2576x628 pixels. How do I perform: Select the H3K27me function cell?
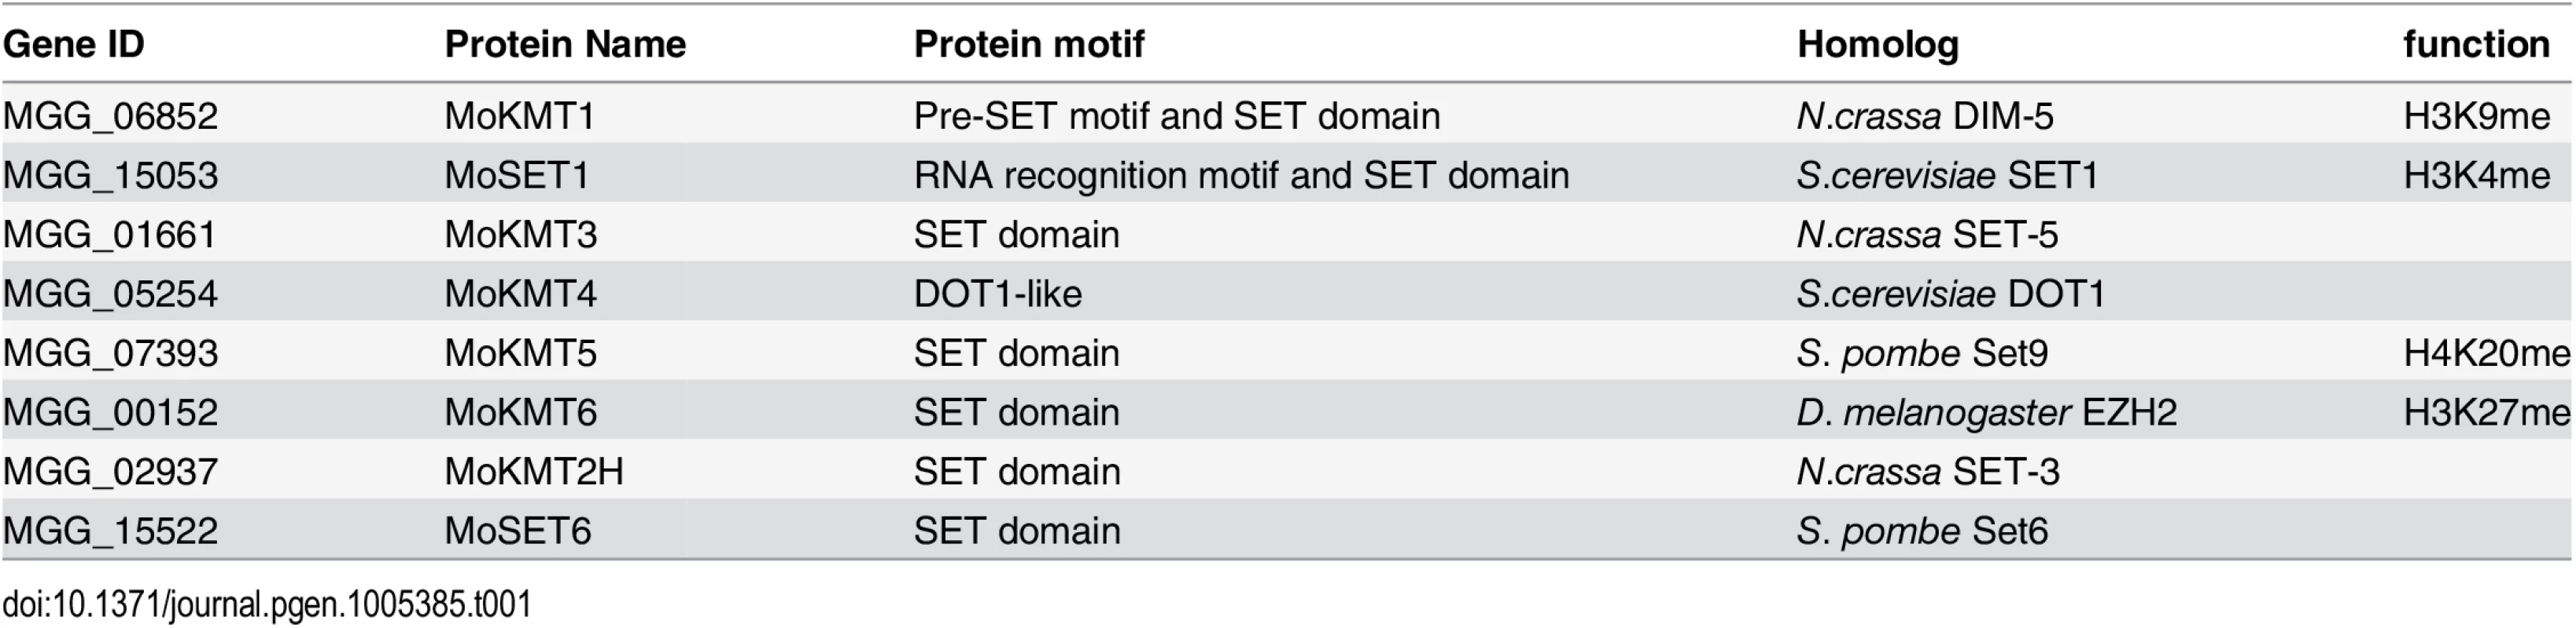pos(2486,412)
